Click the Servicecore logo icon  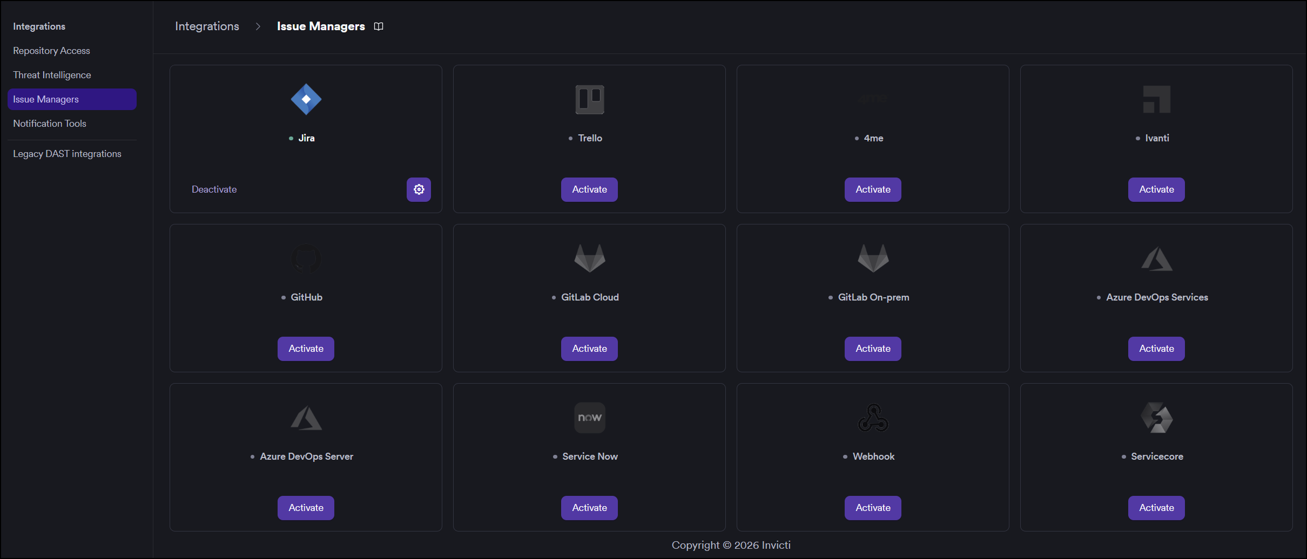(x=1157, y=418)
